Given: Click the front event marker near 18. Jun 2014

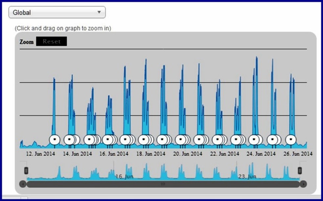Looking at the screenshot, I should click(x=143, y=140).
